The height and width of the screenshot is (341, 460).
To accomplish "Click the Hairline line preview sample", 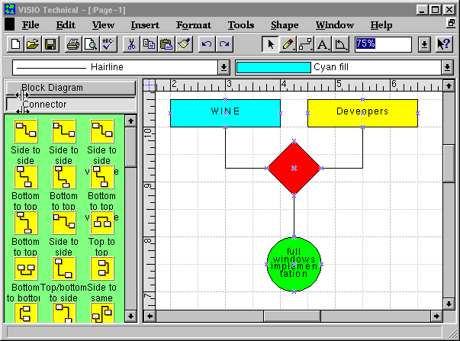I will pyautogui.click(x=51, y=69).
